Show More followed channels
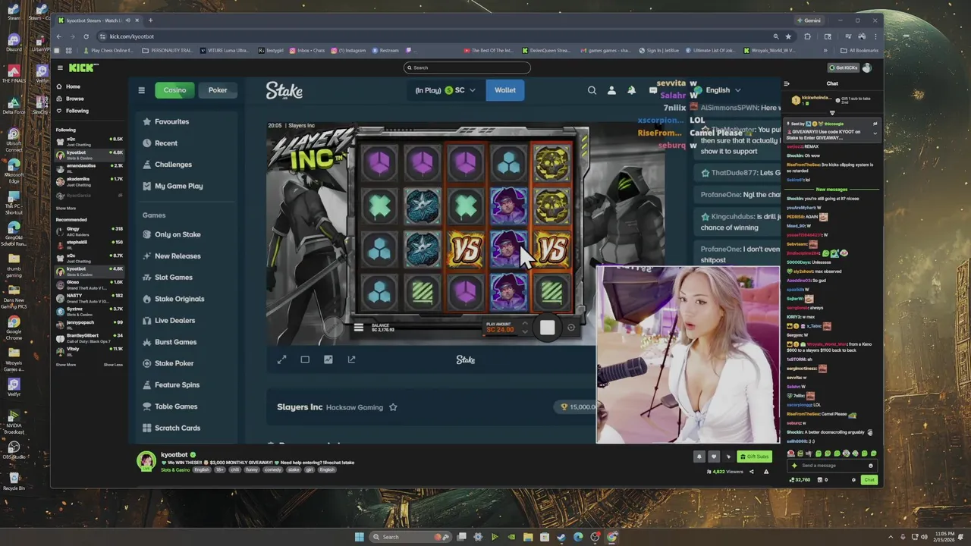 pos(66,208)
